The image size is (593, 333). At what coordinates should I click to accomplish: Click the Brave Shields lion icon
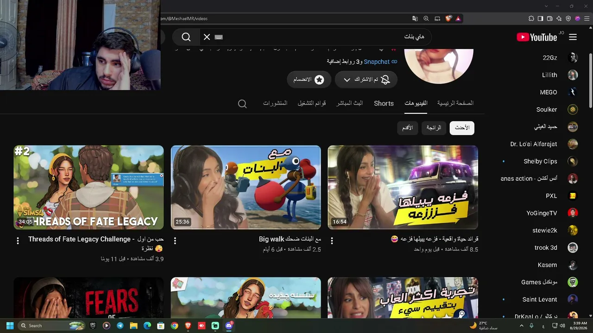448,18
